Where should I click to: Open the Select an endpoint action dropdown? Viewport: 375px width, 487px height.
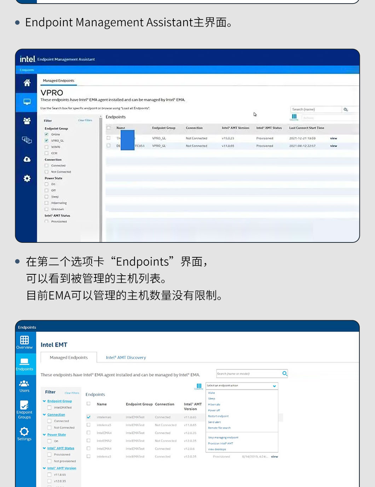point(242,386)
